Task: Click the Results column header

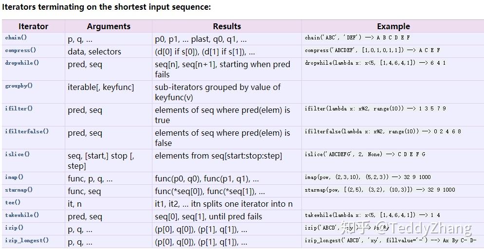Action: (x=227, y=27)
